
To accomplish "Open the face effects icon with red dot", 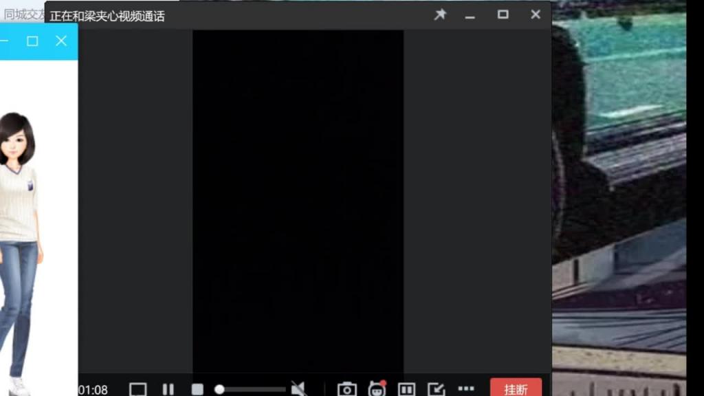I will click(x=377, y=388).
